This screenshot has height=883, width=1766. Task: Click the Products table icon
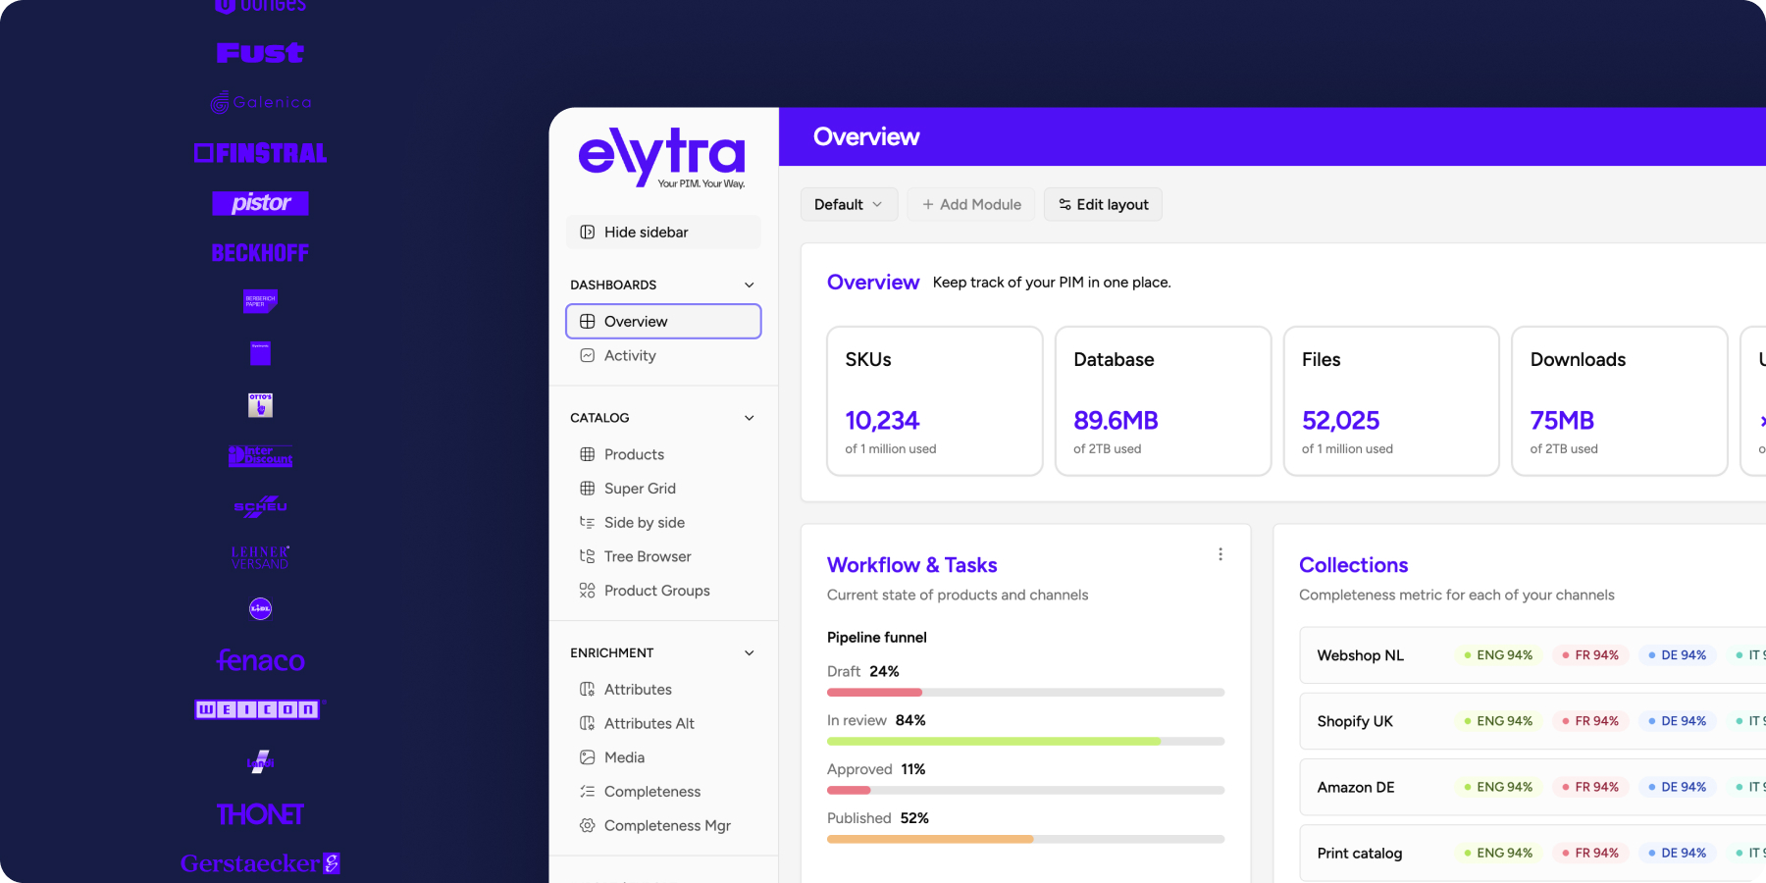(x=587, y=454)
